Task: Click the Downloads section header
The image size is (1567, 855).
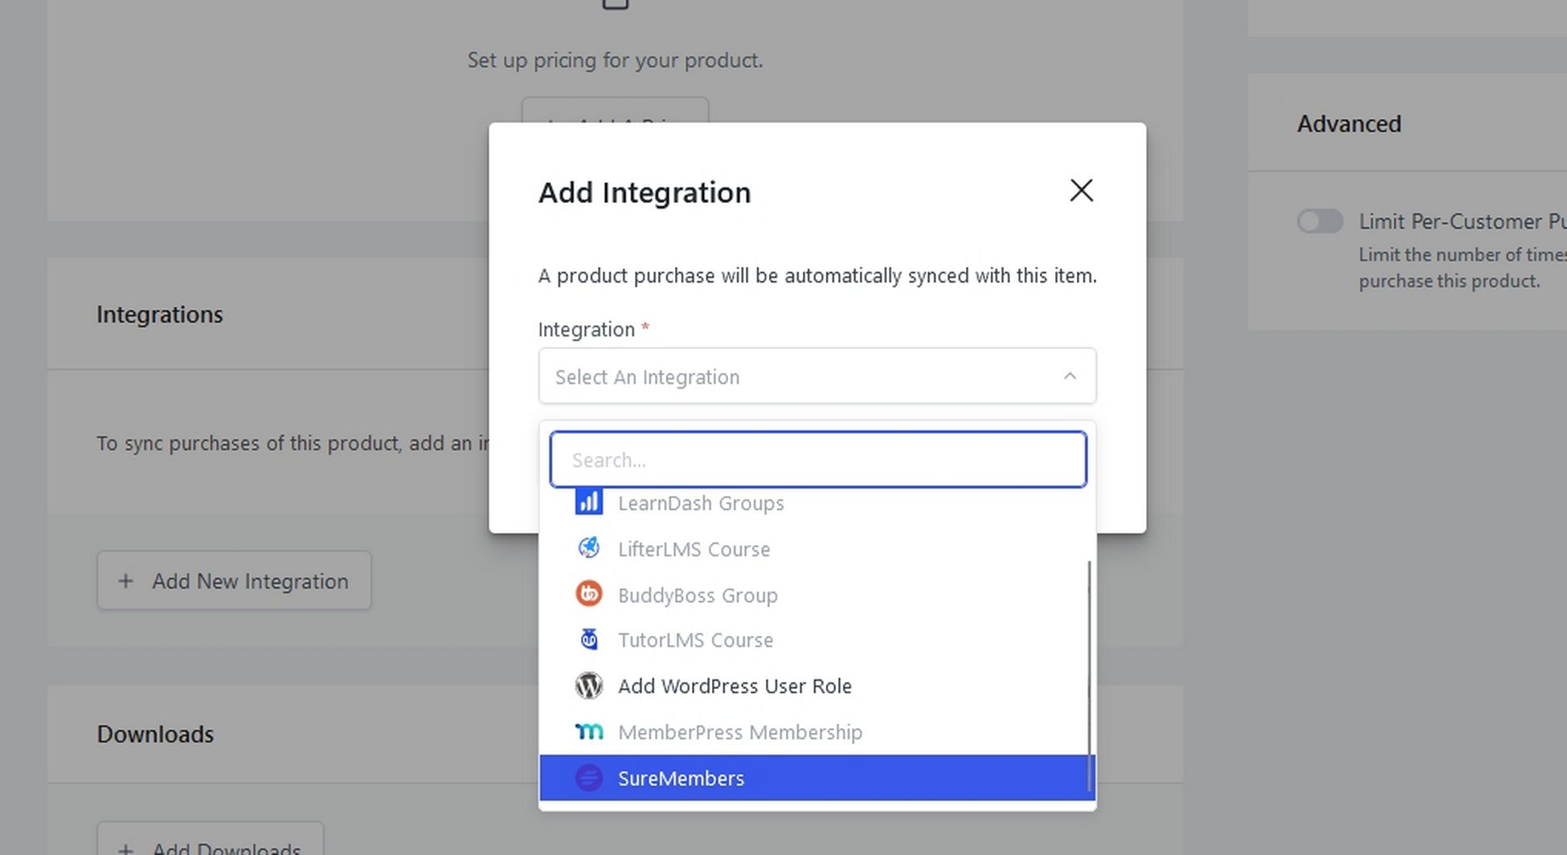Action: [155, 734]
